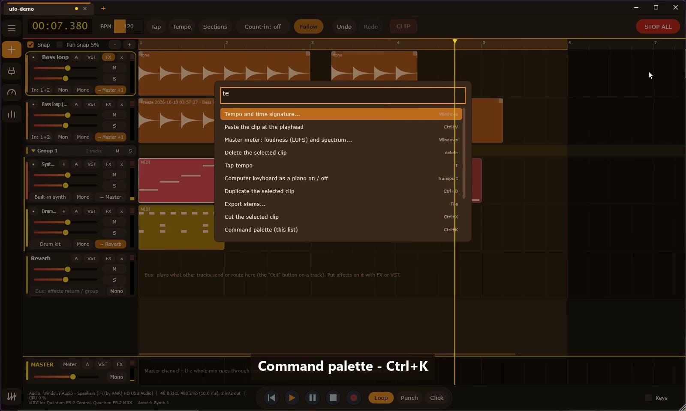Open the Sections button

pyautogui.click(x=215, y=27)
